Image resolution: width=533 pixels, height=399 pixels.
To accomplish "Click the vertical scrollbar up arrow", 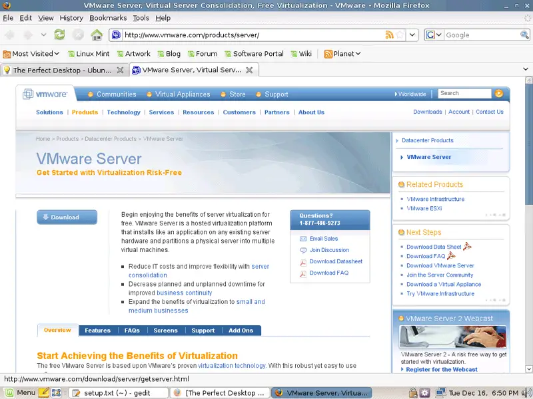I will [x=528, y=80].
